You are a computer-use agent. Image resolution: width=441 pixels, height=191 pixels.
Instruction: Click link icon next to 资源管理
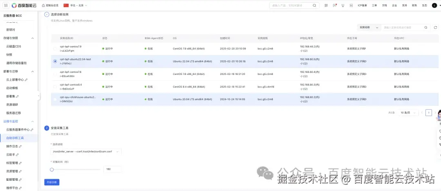point(20,171)
